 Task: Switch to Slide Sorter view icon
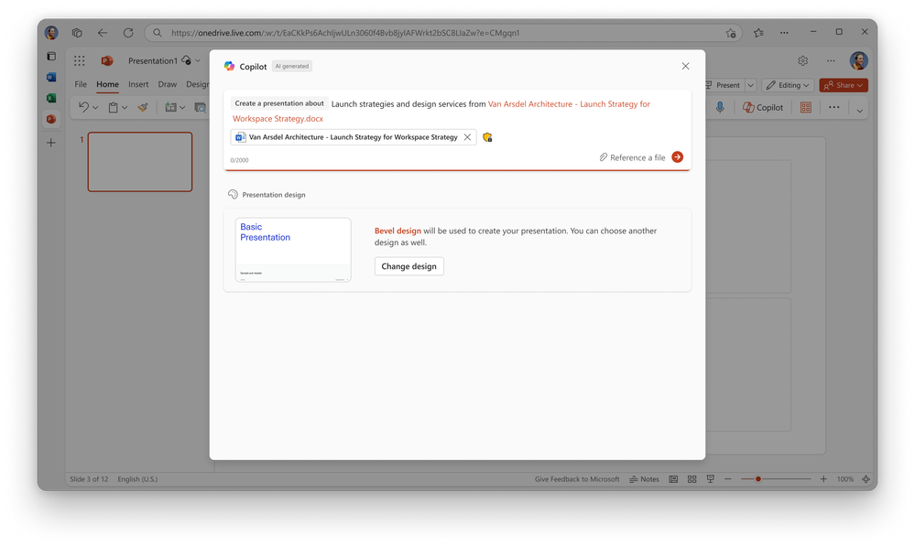point(692,479)
